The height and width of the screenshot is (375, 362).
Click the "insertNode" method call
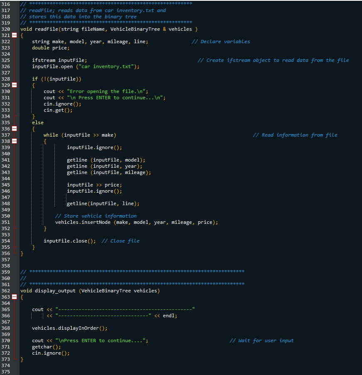(x=96, y=222)
